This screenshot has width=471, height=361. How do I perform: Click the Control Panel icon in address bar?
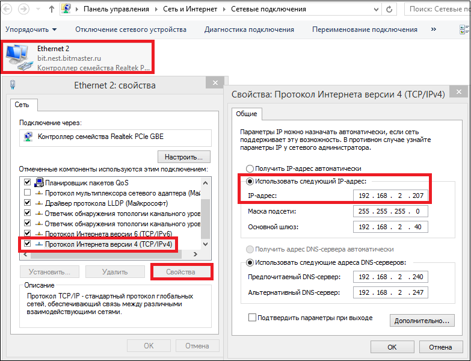66,8
